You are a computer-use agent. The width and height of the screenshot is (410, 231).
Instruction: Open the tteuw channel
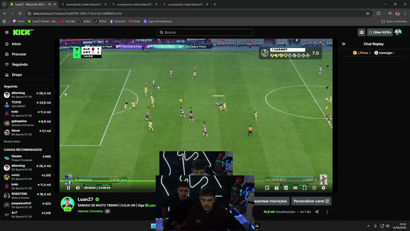(27, 132)
